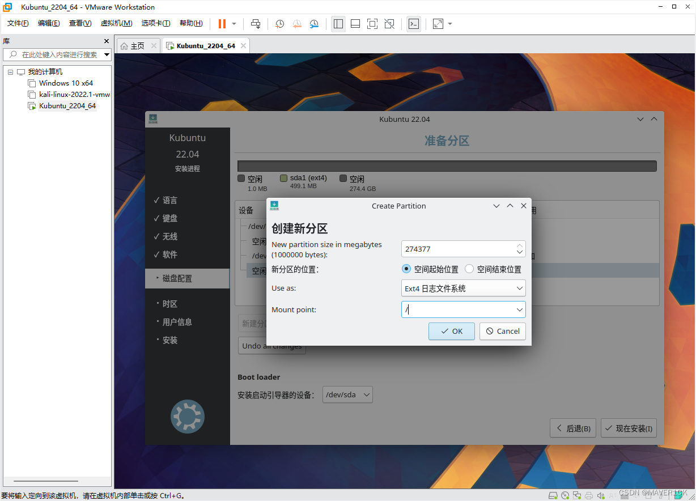Image resolution: width=696 pixels, height=501 pixels.
Task: Click the home icon on 主页 tab
Action: (124, 46)
